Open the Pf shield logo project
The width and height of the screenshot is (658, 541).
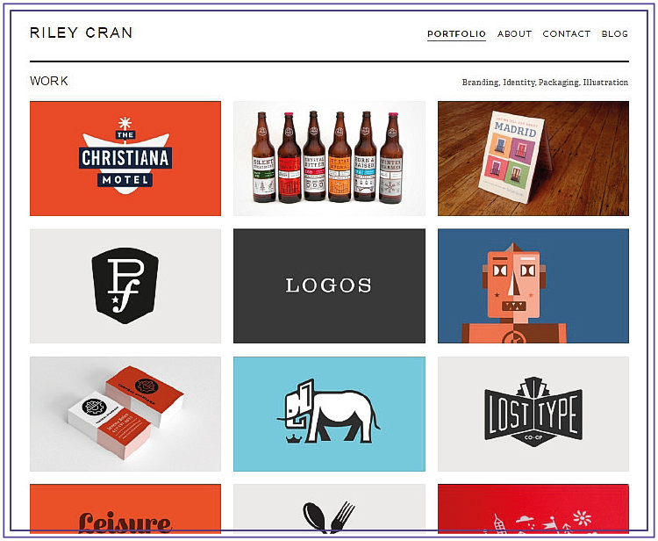125,286
